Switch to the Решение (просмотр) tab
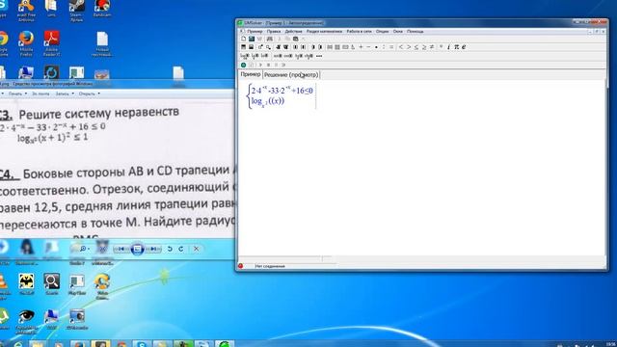Image resolution: width=617 pixels, height=347 pixels. pos(291,75)
